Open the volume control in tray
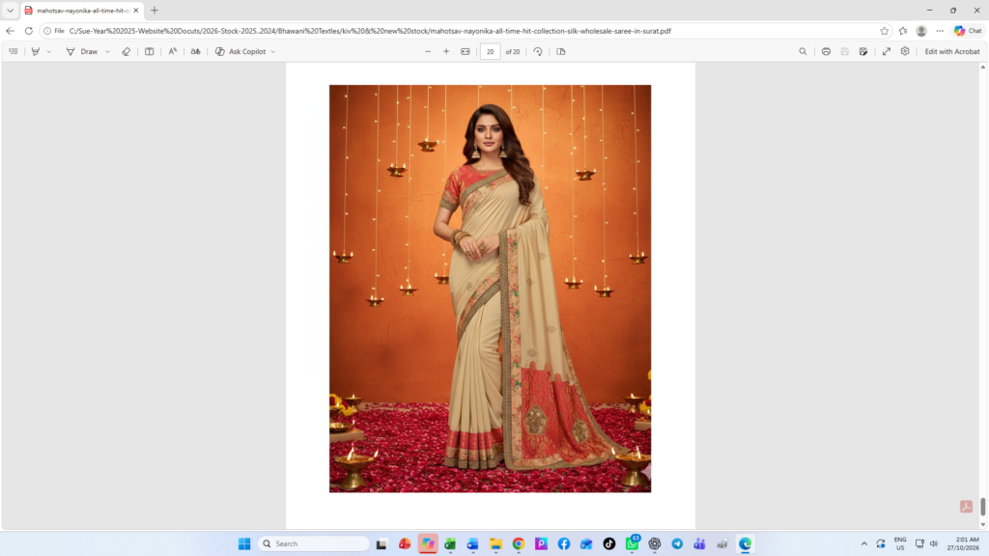989x556 pixels. click(x=934, y=544)
